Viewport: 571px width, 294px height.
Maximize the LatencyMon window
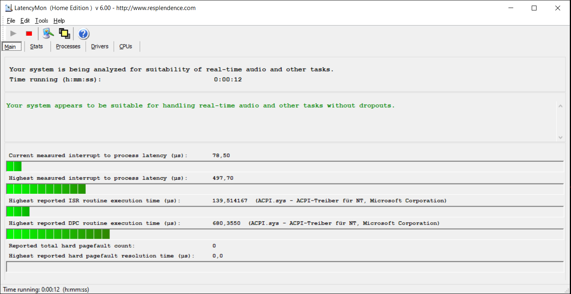point(534,8)
